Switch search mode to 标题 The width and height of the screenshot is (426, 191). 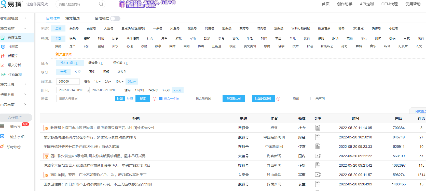pos(120,99)
